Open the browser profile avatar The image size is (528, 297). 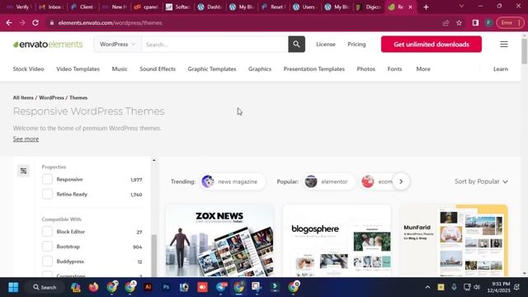coord(488,23)
